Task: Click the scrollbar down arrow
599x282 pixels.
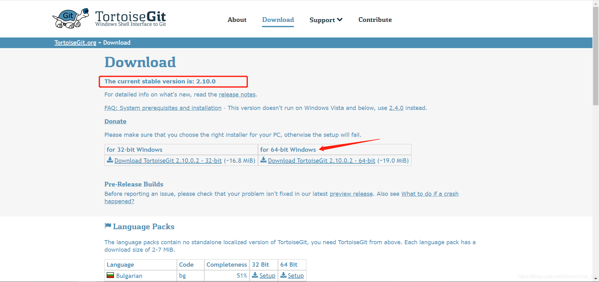Action: pyautogui.click(x=596, y=279)
